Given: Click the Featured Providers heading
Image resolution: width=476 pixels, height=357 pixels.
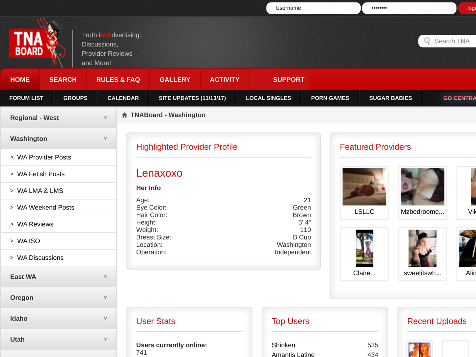Looking at the screenshot, I should pyautogui.click(x=375, y=147).
